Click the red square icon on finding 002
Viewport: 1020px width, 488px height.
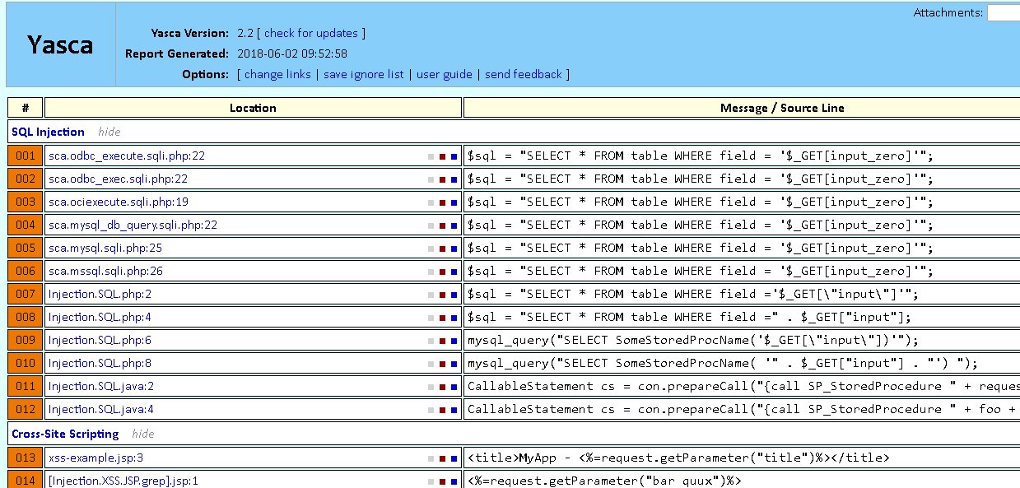[x=443, y=179]
